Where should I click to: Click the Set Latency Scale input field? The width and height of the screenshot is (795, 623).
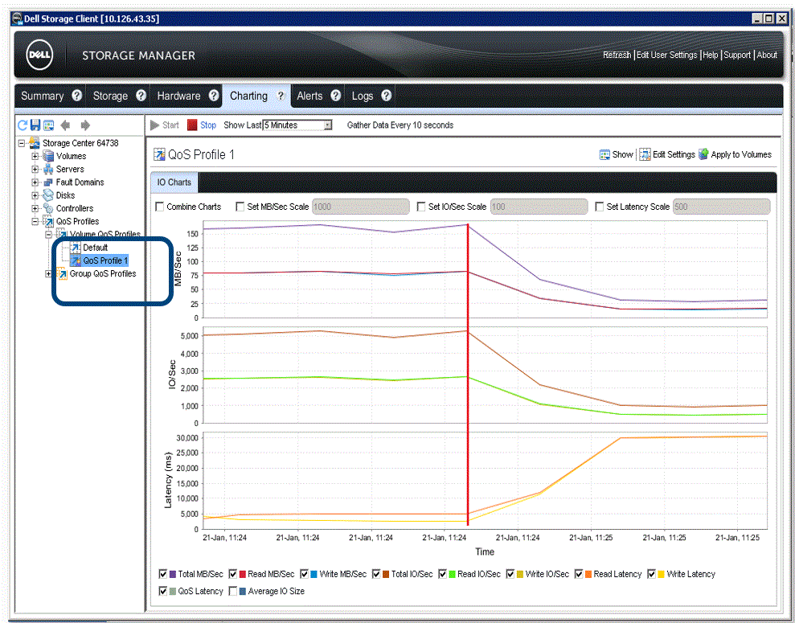[x=722, y=207]
